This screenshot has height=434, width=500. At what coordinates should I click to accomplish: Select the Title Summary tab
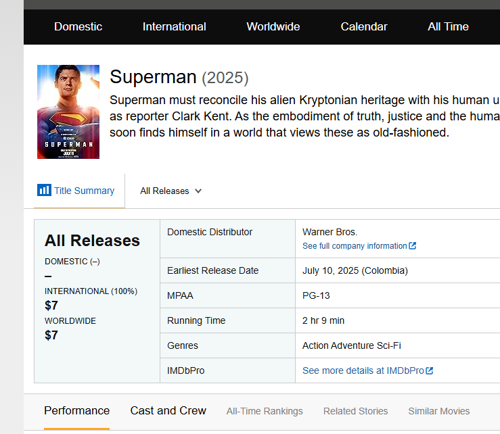(x=79, y=191)
